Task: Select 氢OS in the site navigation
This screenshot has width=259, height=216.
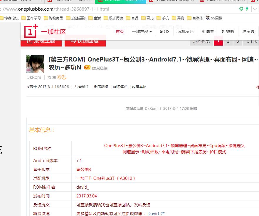Action: tap(164, 31)
